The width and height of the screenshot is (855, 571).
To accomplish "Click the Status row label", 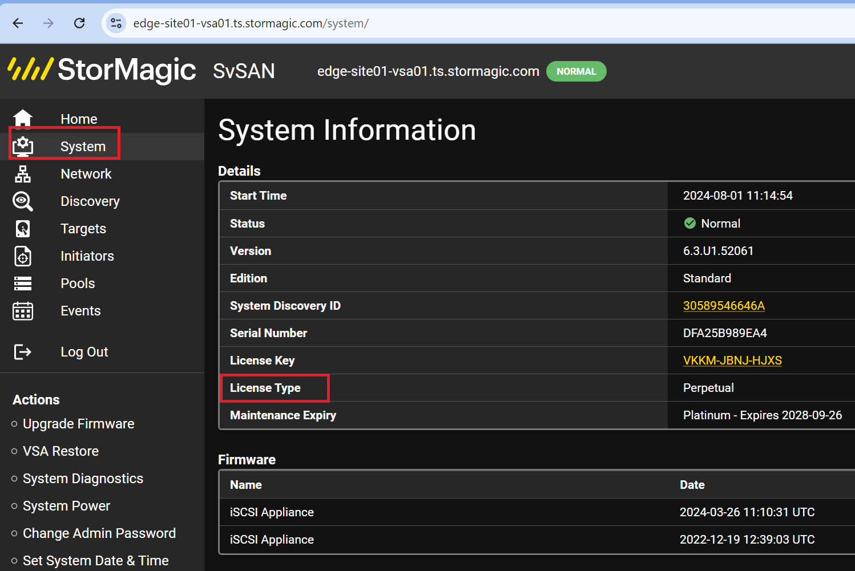I will click(247, 224).
